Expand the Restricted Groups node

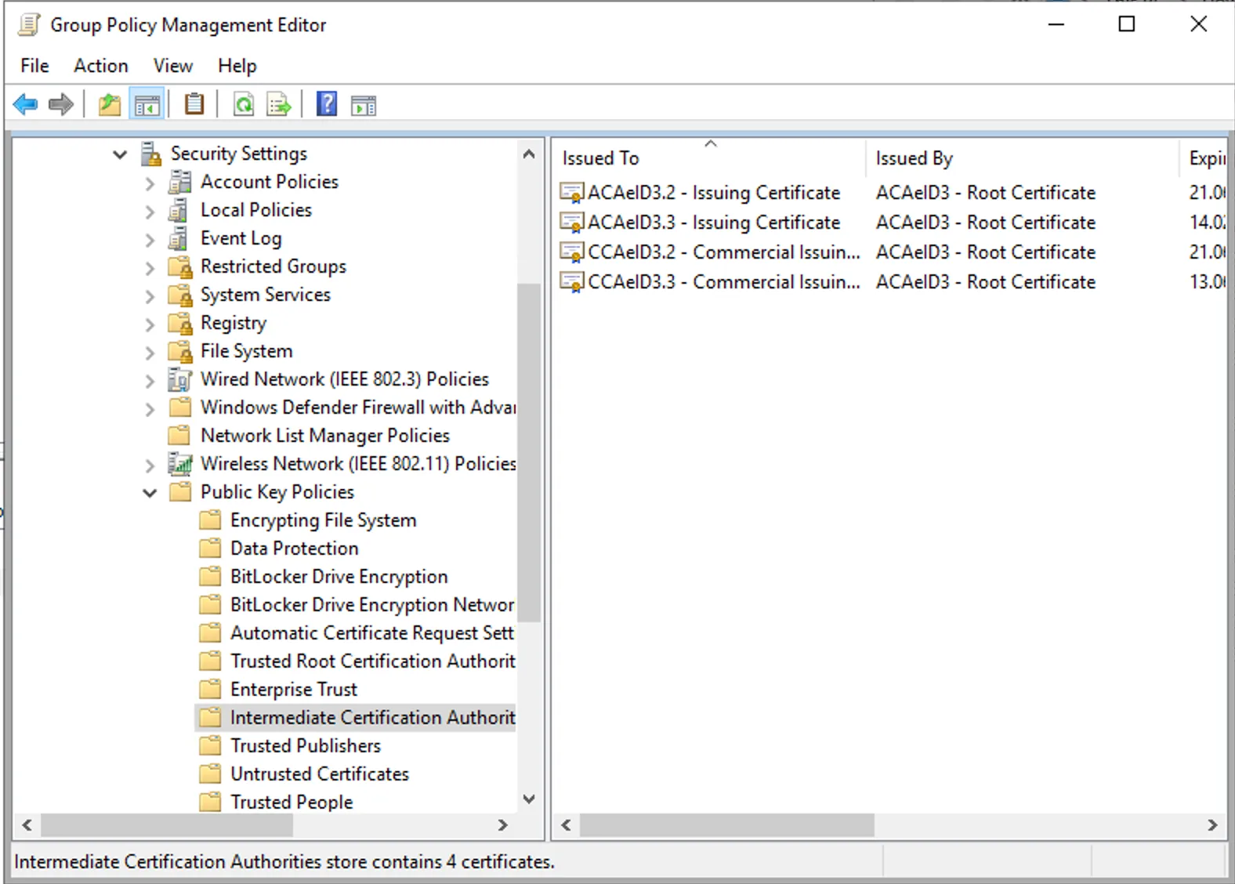pyautogui.click(x=150, y=268)
